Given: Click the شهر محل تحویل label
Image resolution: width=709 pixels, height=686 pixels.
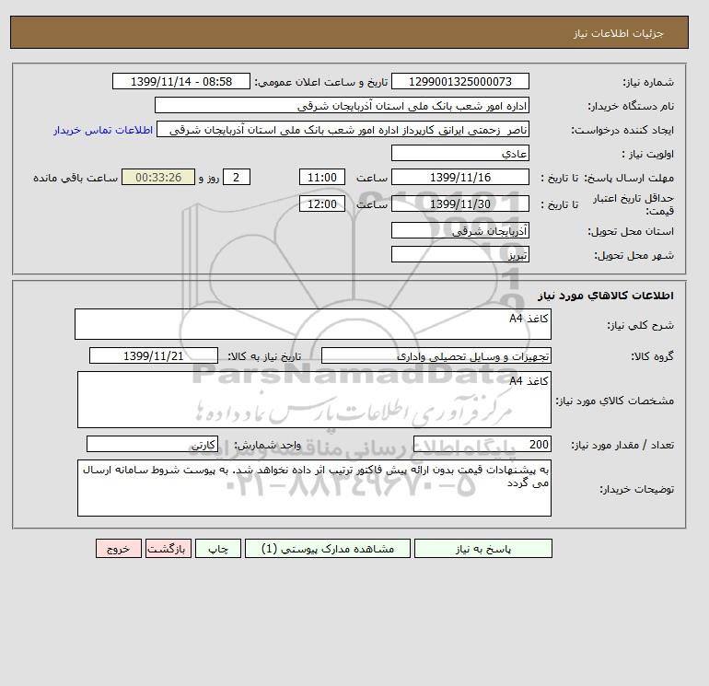Looking at the screenshot, I should 633,255.
